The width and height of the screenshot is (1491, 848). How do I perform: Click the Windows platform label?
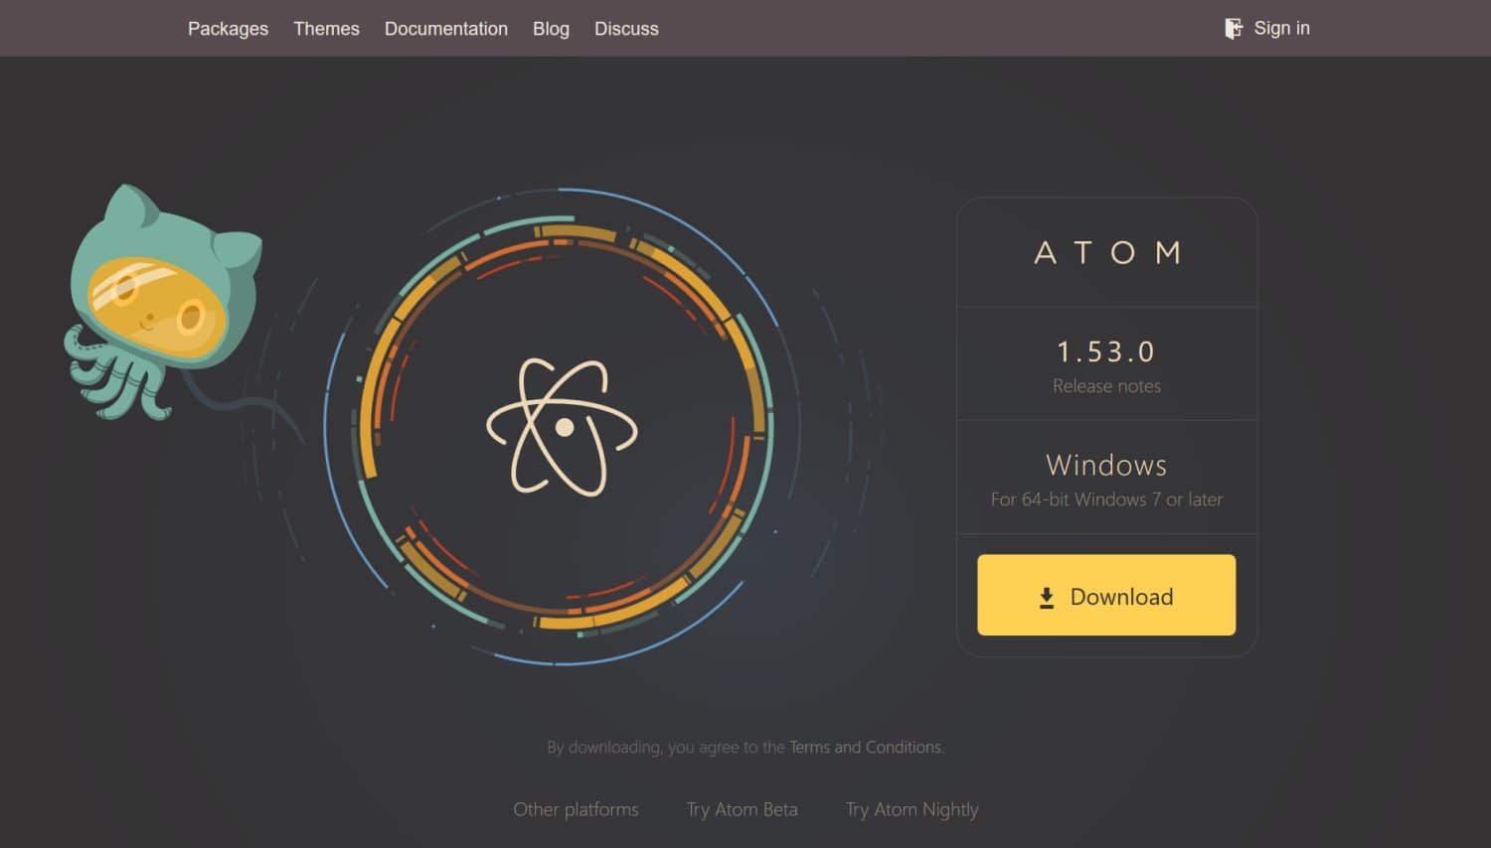click(1106, 465)
